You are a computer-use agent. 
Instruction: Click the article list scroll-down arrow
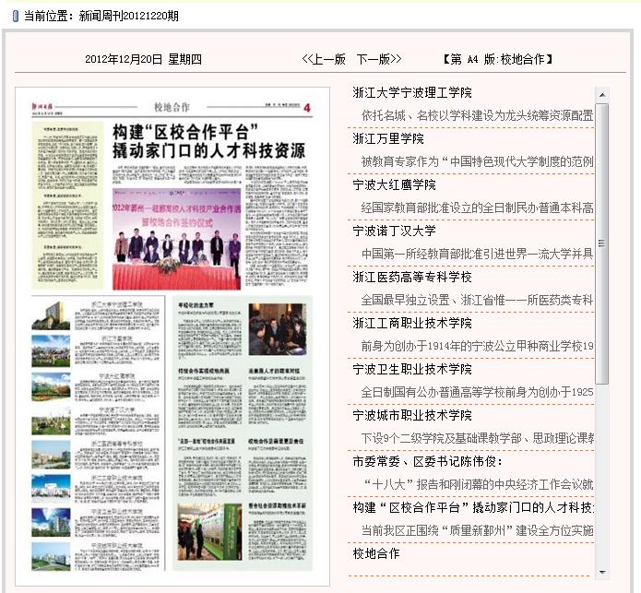[x=602, y=572]
